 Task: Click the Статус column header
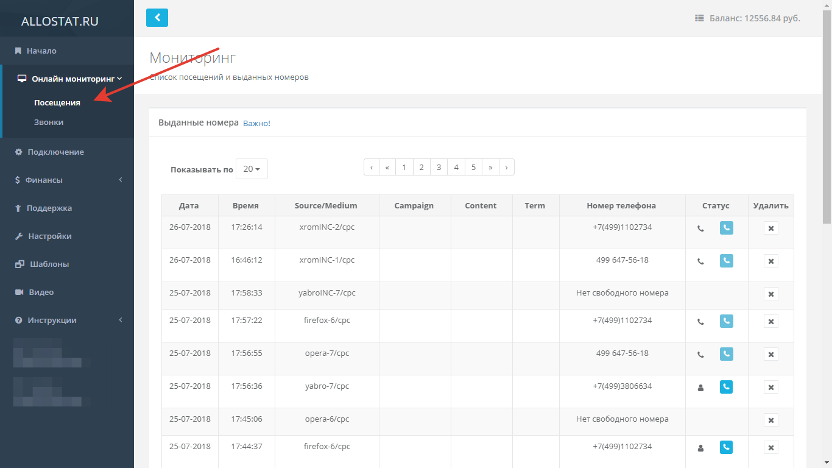(x=716, y=205)
